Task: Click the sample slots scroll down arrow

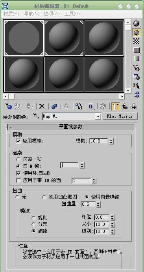Action: (128, 90)
